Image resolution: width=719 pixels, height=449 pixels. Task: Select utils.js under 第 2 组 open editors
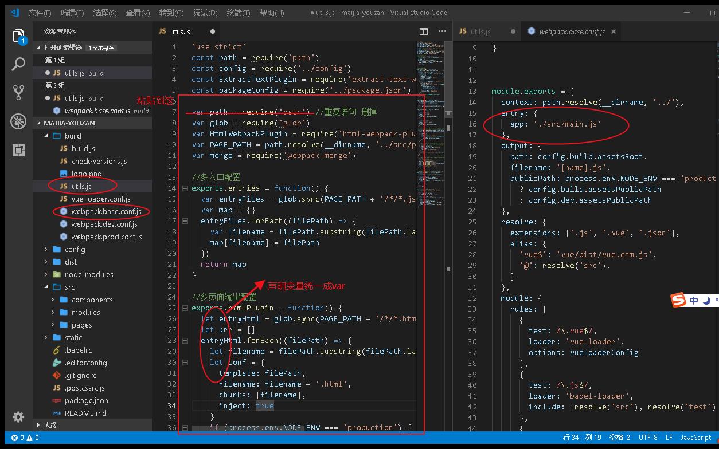pyautogui.click(x=92, y=98)
